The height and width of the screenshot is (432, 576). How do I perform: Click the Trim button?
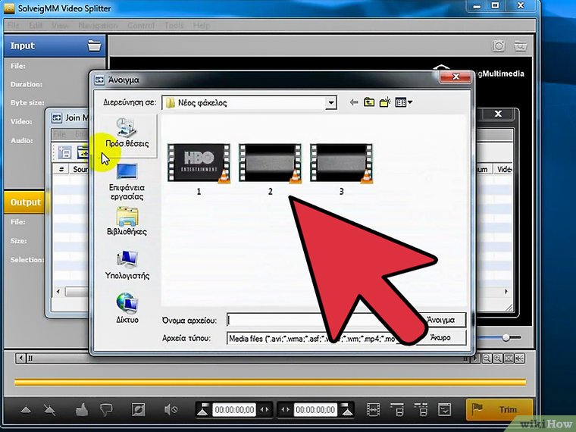[x=499, y=410]
